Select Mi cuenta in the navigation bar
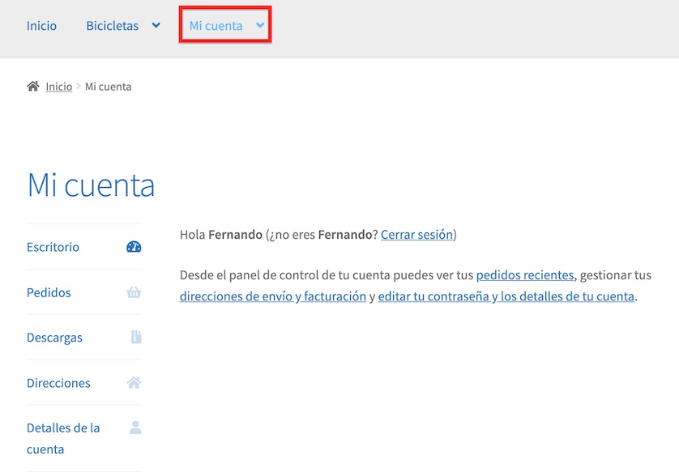Screen dimensions: 679x472 (x=216, y=26)
